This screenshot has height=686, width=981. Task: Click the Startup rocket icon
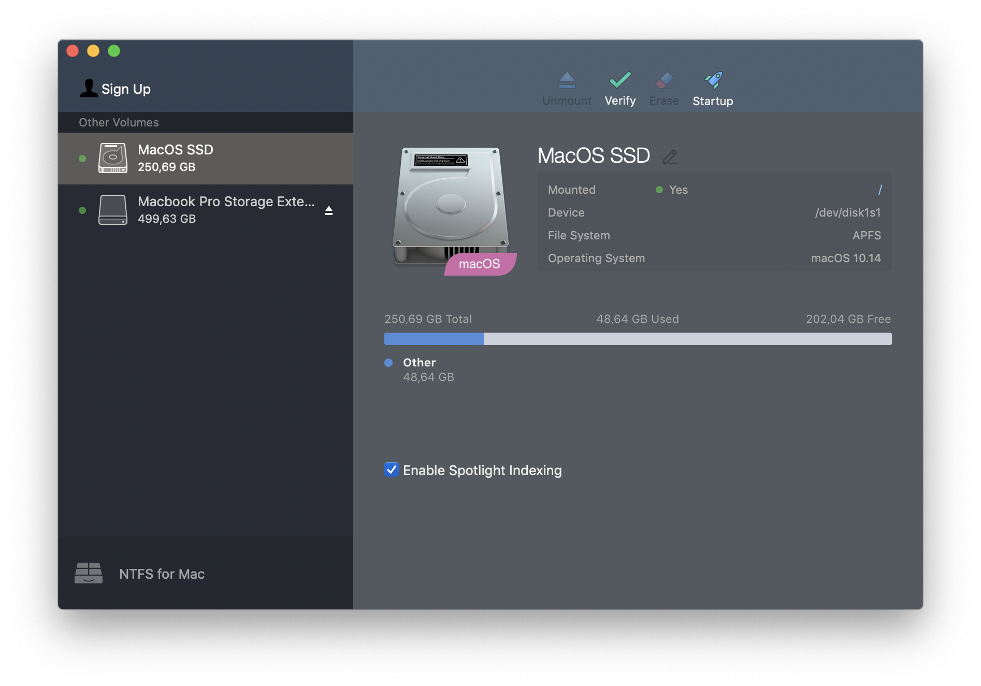(x=713, y=80)
